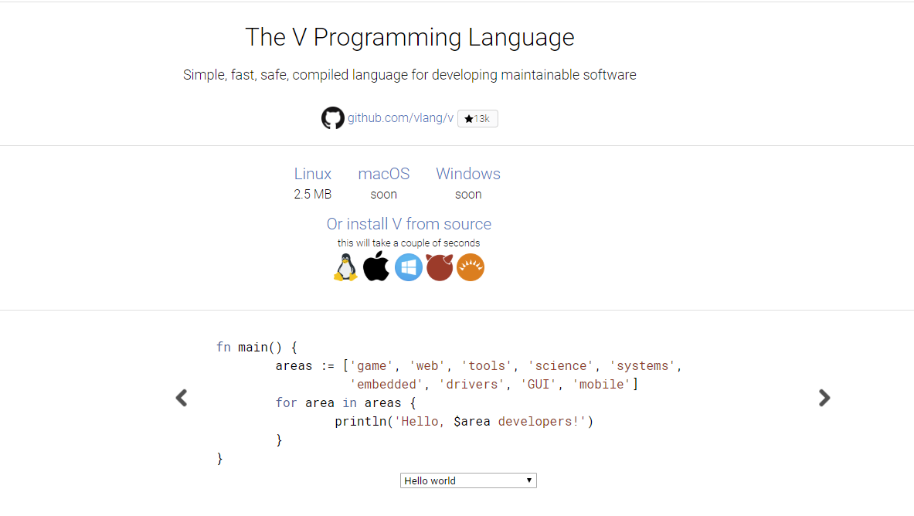Click the '2.5 MB' size text under Linux
This screenshot has width=914, height=516.
coord(312,195)
